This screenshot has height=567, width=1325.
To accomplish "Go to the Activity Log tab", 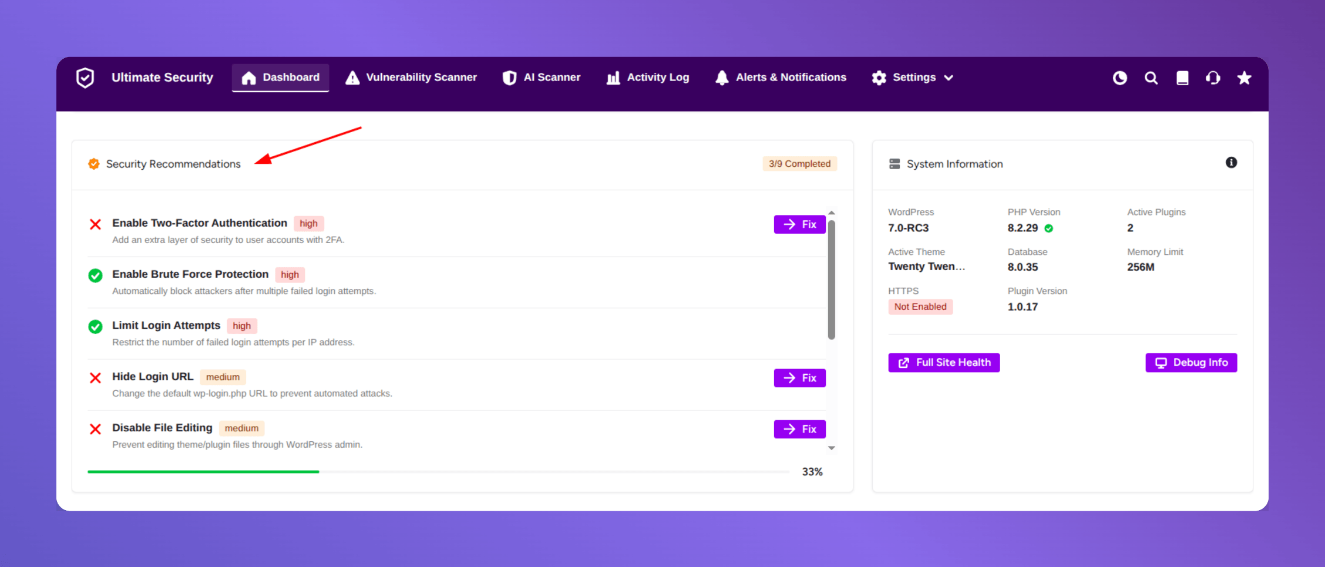I will (x=648, y=77).
